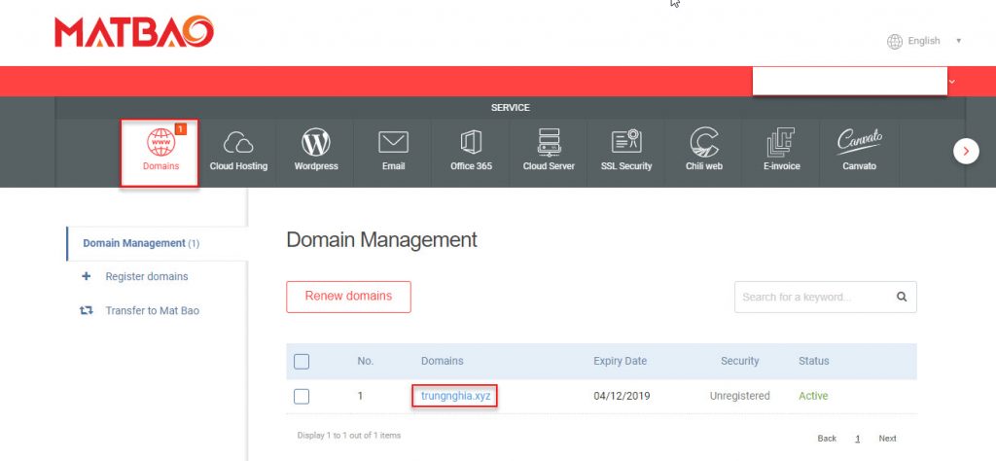This screenshot has height=461, width=996.
Task: Click the plus icon beside Register domains
Action: 87,276
